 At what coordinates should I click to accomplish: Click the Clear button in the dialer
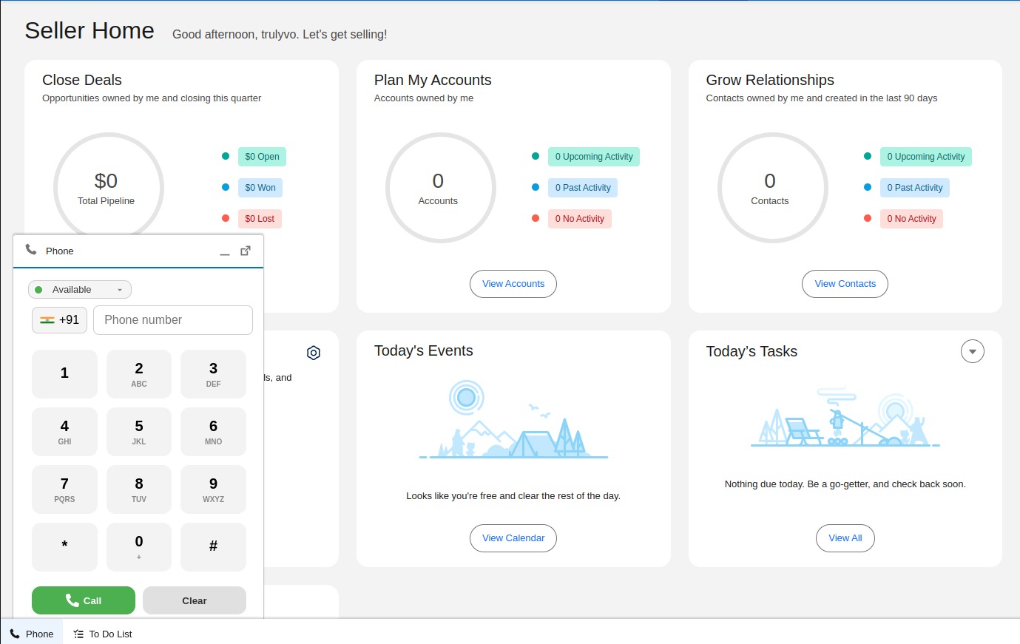click(194, 600)
